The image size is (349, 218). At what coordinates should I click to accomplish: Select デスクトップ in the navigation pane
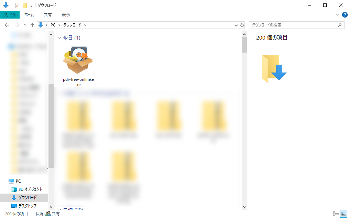(24, 206)
